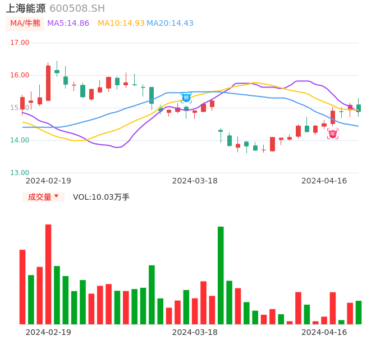The height and width of the screenshot is (340, 385).
Task: Select the tallest red volume bar
Action: [x=48, y=274]
